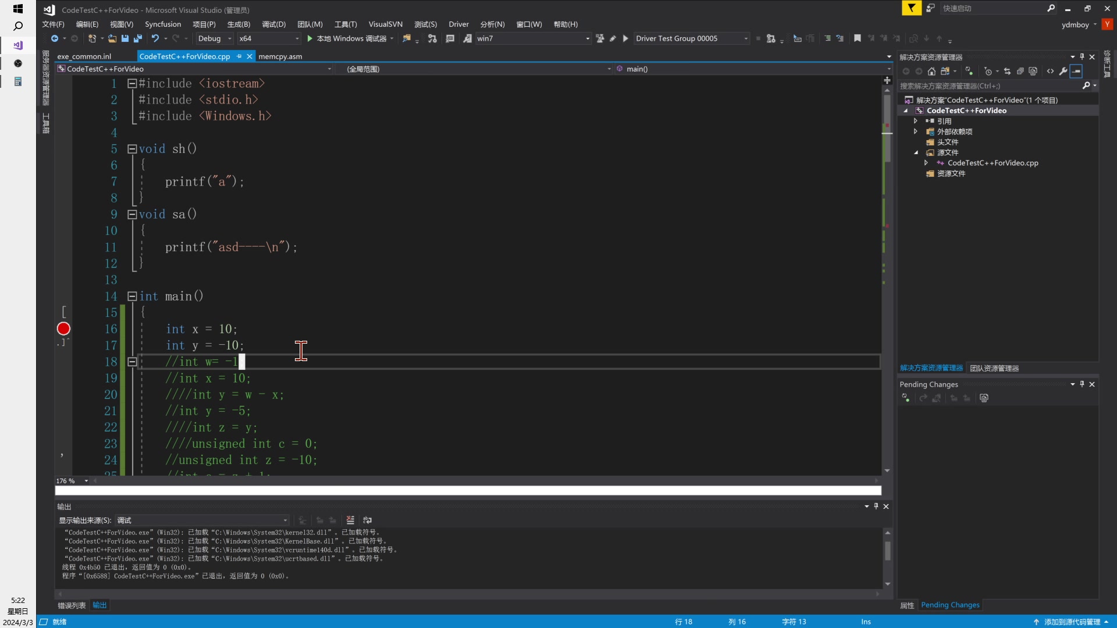Click Collapse All in Solution Explorer

(1020, 72)
